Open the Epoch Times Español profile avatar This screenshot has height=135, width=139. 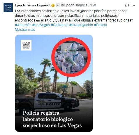coord(8,8)
